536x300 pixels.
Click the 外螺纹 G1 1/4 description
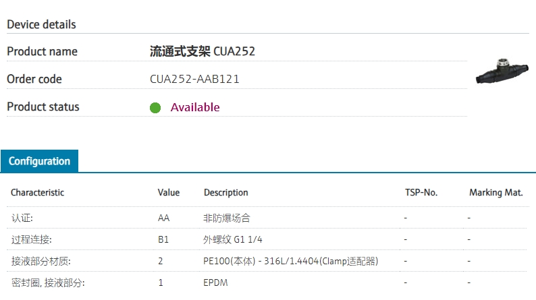point(232,239)
